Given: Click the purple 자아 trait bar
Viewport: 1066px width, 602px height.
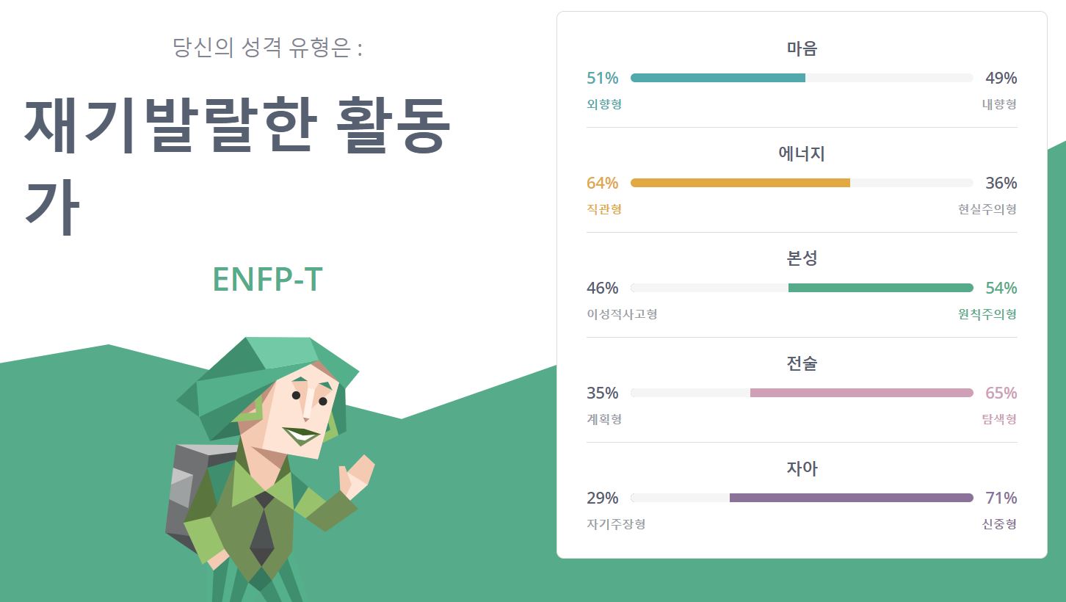Looking at the screenshot, I should pos(802,498).
